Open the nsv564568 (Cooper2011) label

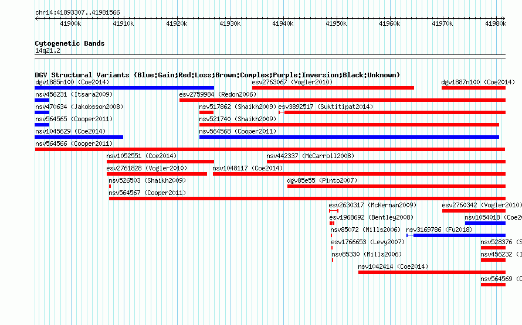(x=238, y=131)
